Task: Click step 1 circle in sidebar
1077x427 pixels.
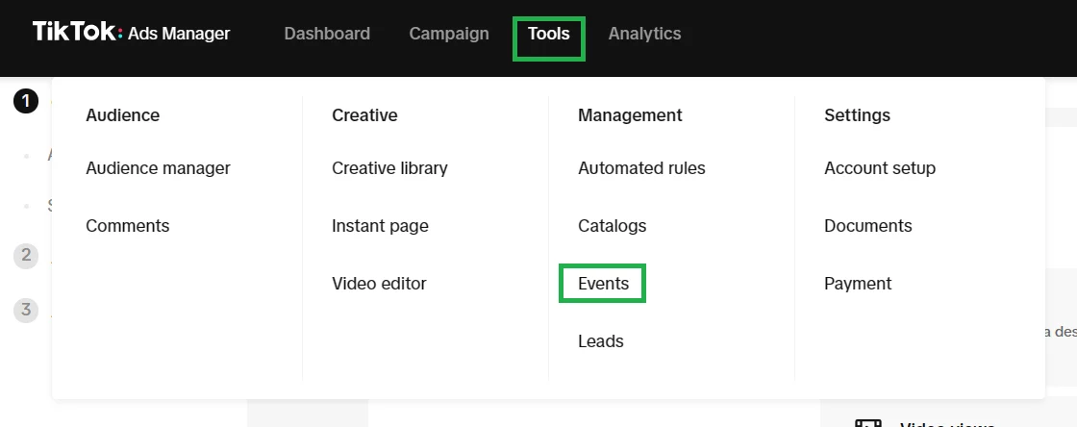Action: click(x=26, y=102)
